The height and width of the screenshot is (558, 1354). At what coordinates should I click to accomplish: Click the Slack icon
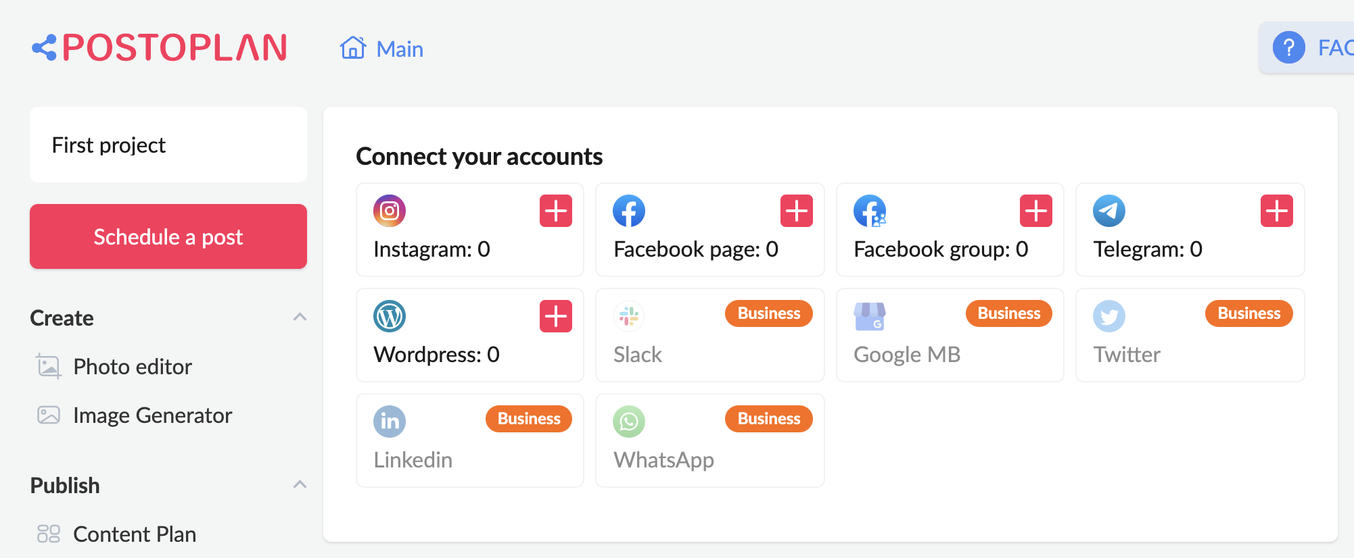point(629,315)
